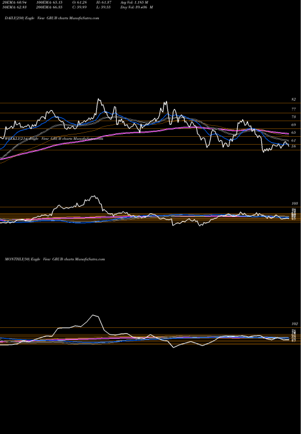Click the DAILY(250) GRUB chart title
Image resolution: width=301 pixels, height=434 pixels.
click(x=52, y=18)
